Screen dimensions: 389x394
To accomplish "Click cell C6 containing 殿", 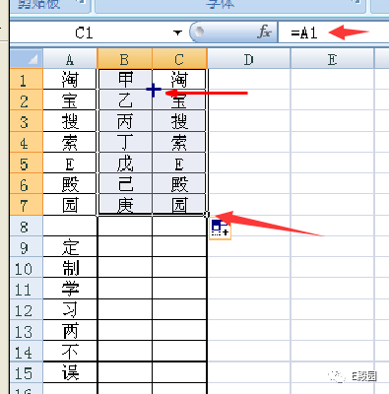I will [179, 183].
